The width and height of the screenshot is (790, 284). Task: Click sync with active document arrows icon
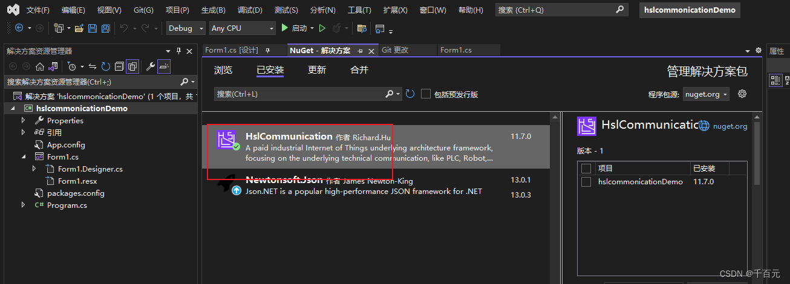pos(93,66)
